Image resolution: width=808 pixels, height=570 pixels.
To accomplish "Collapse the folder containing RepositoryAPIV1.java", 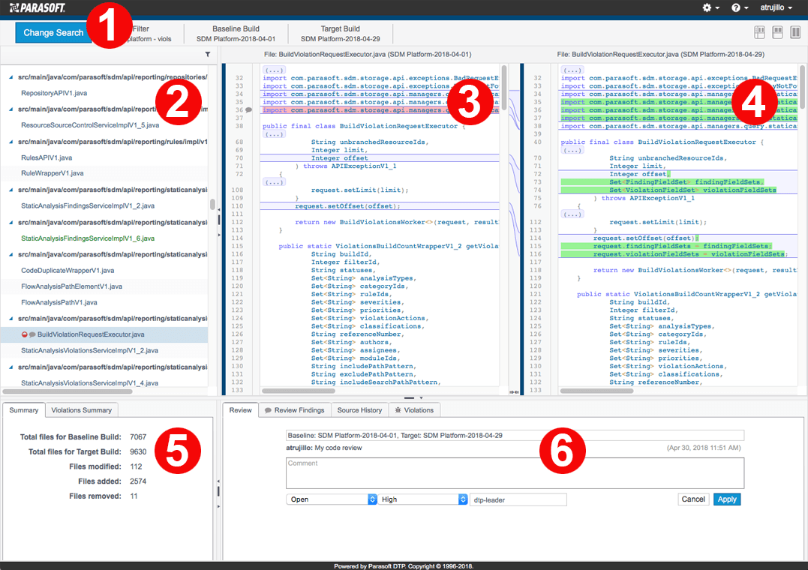I will click(11, 77).
